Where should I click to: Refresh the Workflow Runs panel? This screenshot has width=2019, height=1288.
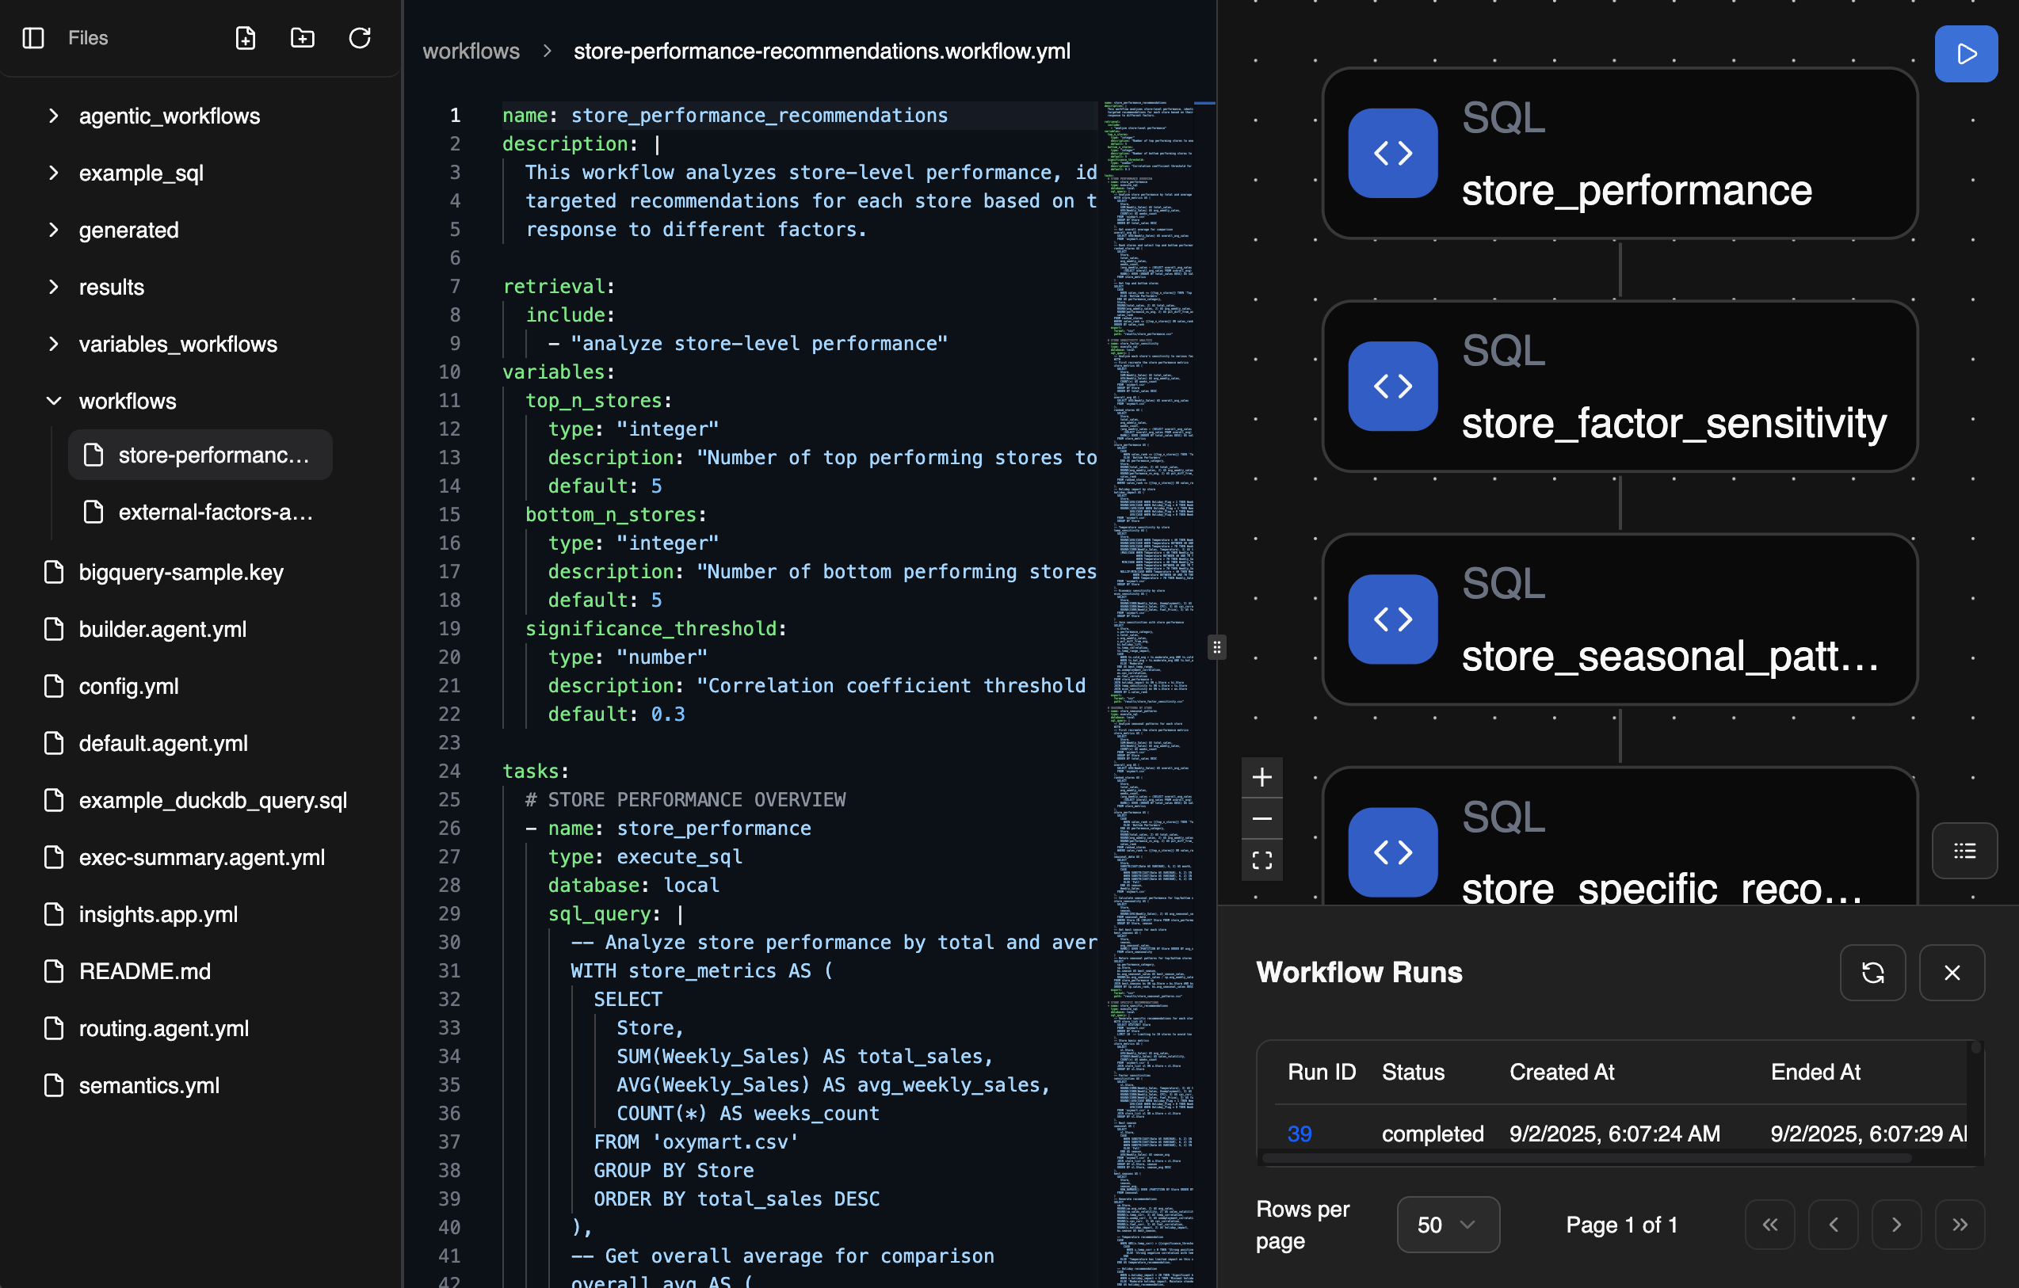click(1872, 972)
